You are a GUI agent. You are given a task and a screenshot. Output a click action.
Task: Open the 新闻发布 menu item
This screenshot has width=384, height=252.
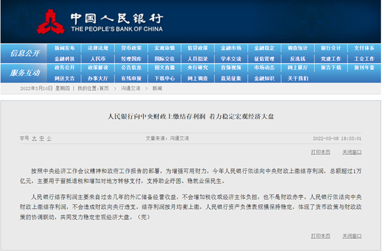[65, 48]
